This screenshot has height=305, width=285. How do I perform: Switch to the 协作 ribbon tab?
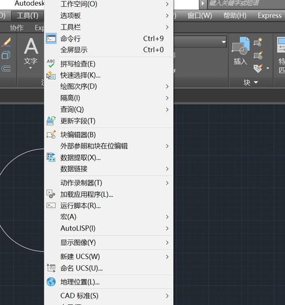tap(17, 28)
